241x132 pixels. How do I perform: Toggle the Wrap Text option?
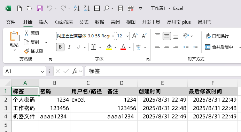click(217, 36)
